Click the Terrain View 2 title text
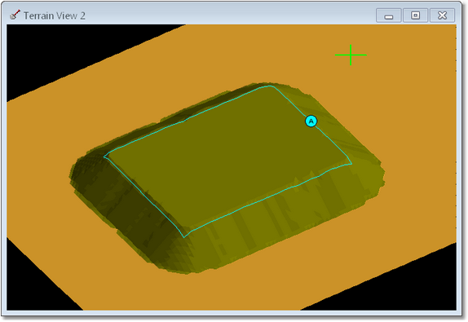The height and width of the screenshot is (322, 468). pyautogui.click(x=55, y=15)
